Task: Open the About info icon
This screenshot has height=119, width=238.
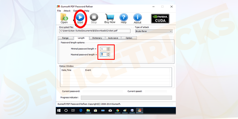Action: coord(138,19)
